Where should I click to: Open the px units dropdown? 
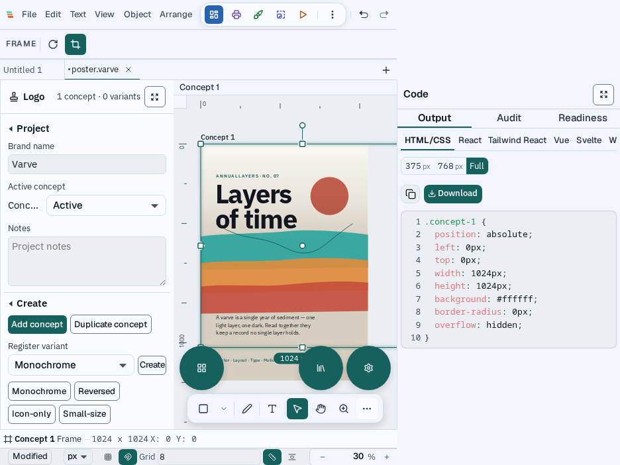tap(77, 456)
